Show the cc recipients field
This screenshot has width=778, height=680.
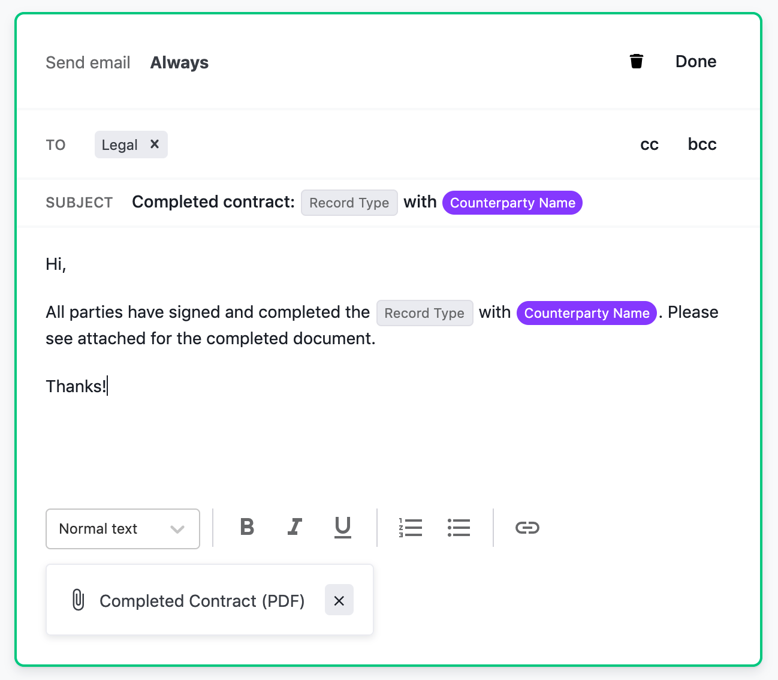coord(649,144)
